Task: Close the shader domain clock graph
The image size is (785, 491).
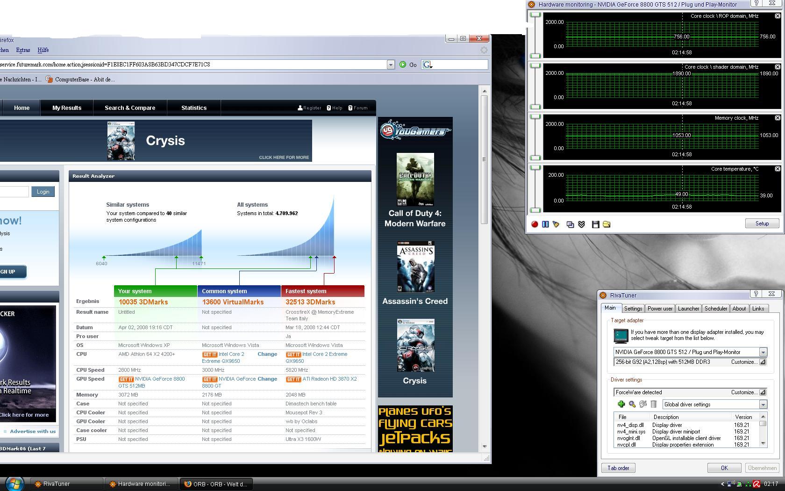Action: click(778, 67)
